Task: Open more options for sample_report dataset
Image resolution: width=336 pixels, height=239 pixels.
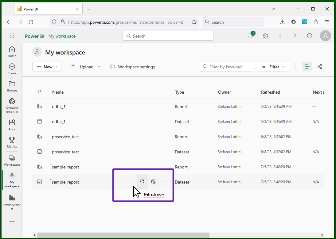Action: click(164, 181)
